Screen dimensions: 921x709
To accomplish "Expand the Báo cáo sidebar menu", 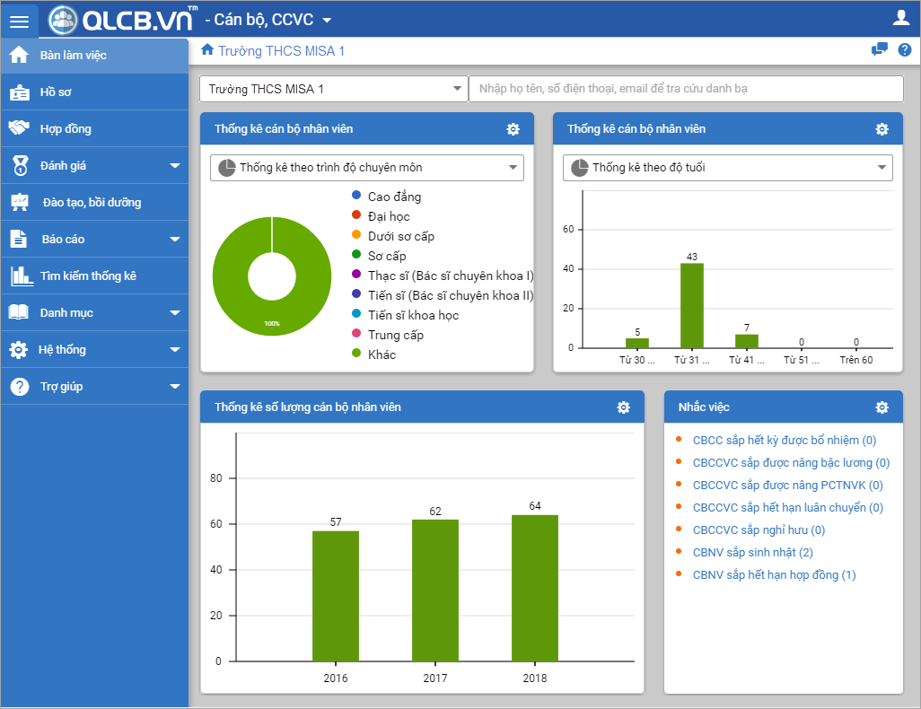I will pyautogui.click(x=94, y=239).
